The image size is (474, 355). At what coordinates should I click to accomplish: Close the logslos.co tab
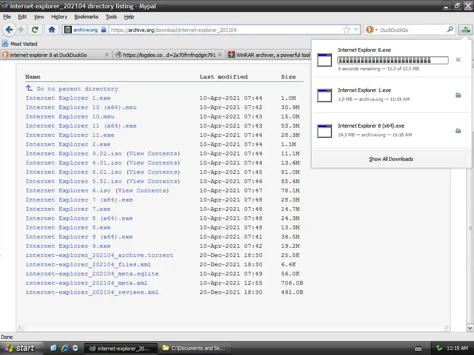220,55
